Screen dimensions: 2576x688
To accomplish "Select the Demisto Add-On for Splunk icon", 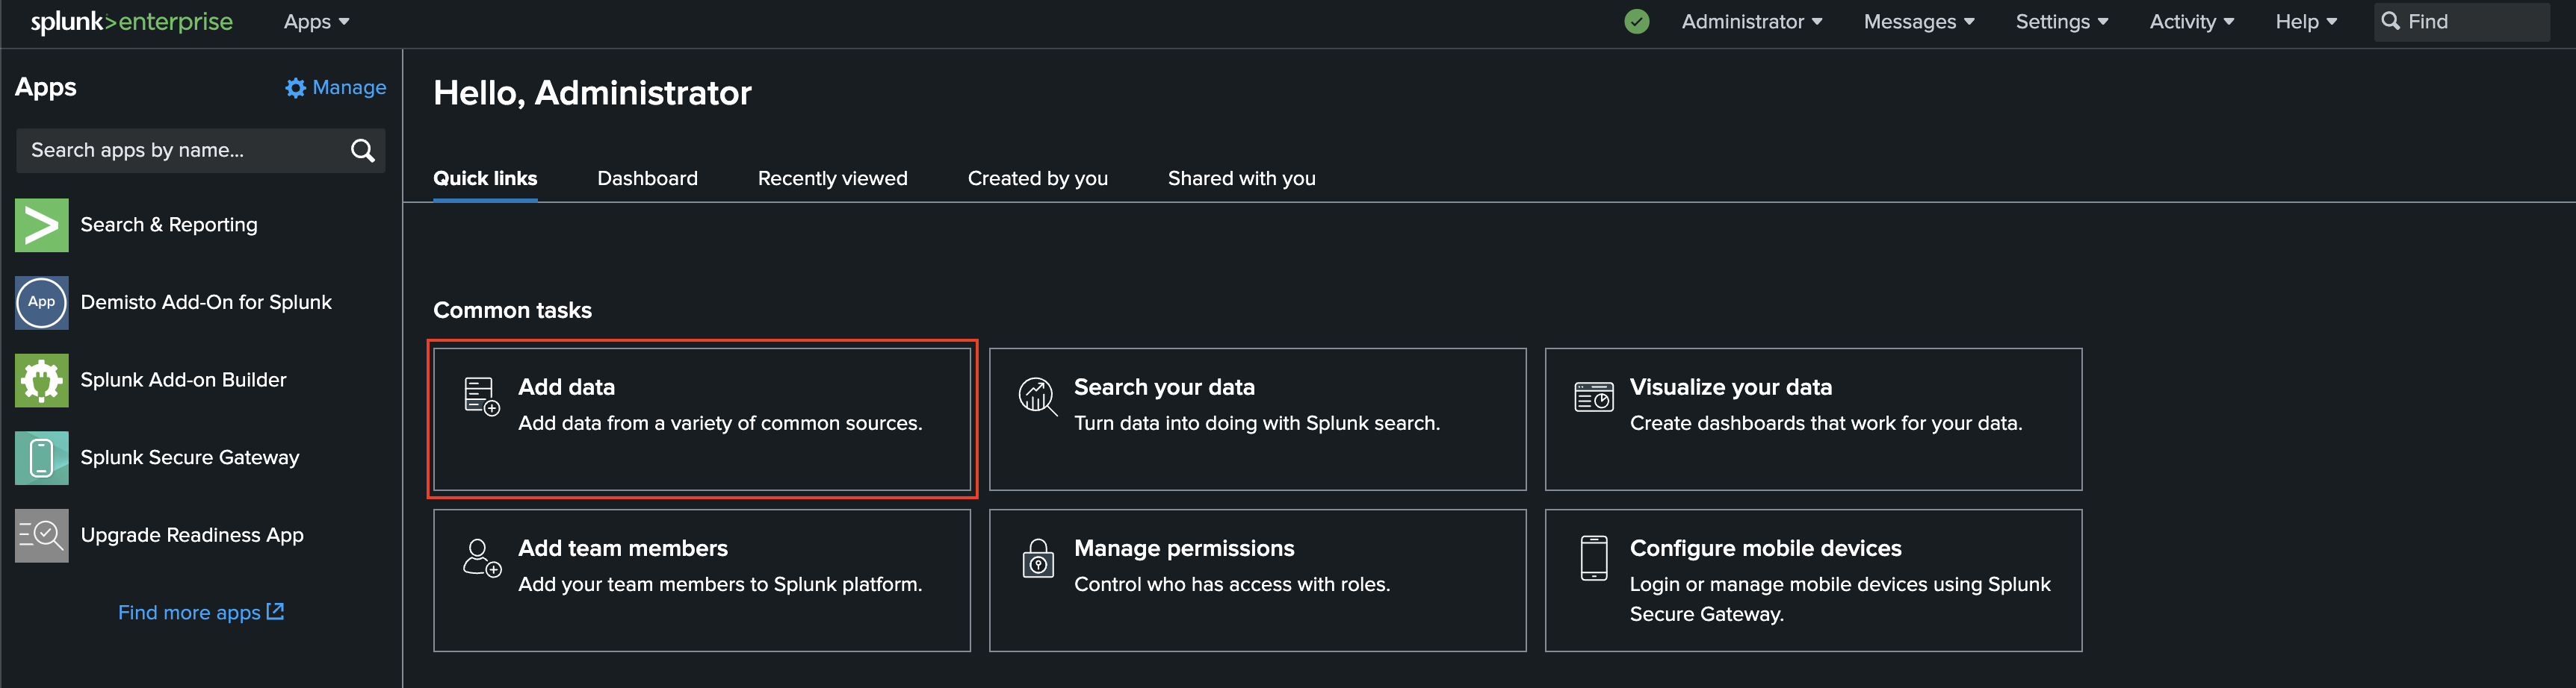I will 41,302.
